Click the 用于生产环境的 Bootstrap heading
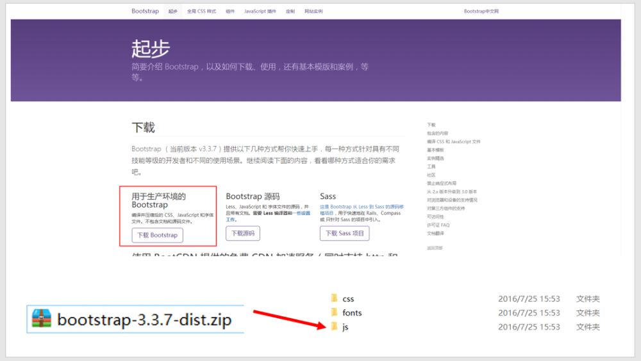The height and width of the screenshot is (361, 641). coord(158,200)
